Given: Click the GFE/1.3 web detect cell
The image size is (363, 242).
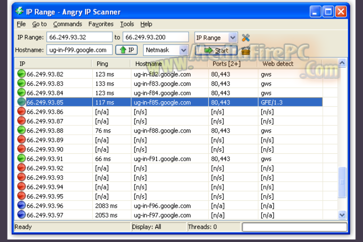Looking at the screenshot, I should pyautogui.click(x=272, y=102).
